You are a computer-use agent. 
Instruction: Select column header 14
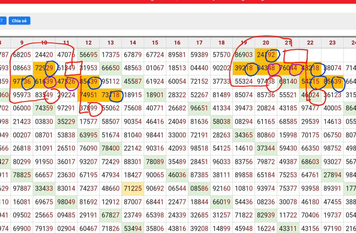pos(133,43)
